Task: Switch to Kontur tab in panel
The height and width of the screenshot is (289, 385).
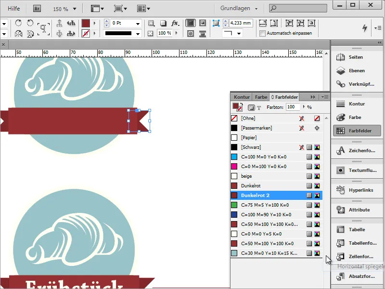Action: pyautogui.click(x=242, y=97)
